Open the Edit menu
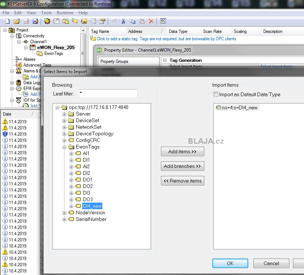The width and height of the screenshot is (304, 275). point(18,13)
